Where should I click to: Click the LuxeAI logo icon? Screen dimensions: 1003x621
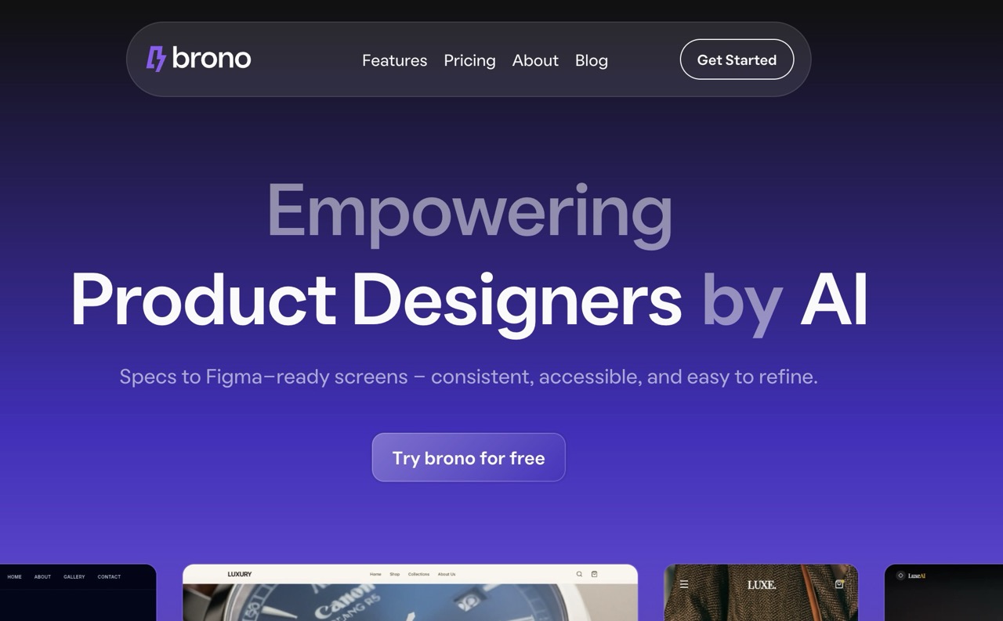(x=900, y=576)
